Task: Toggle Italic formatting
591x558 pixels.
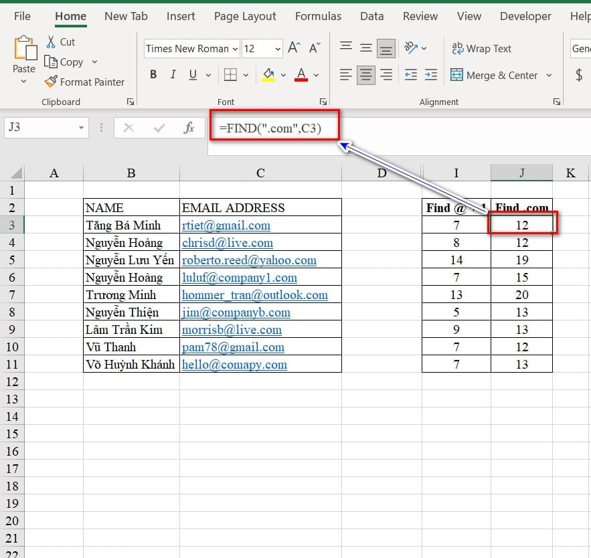Action: tap(173, 75)
